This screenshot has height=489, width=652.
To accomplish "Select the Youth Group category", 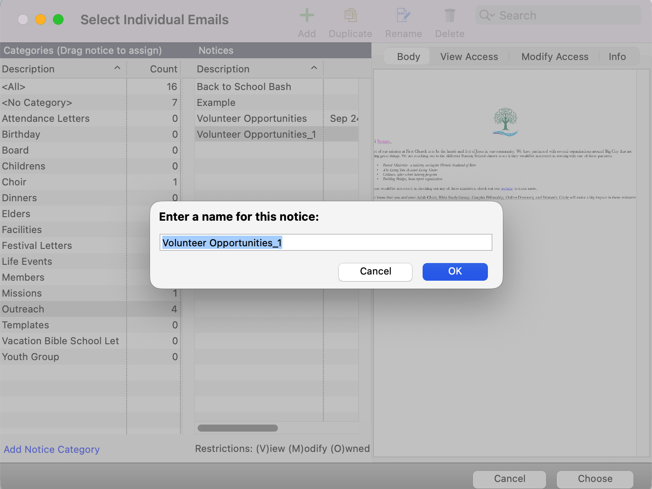I will pos(90,357).
